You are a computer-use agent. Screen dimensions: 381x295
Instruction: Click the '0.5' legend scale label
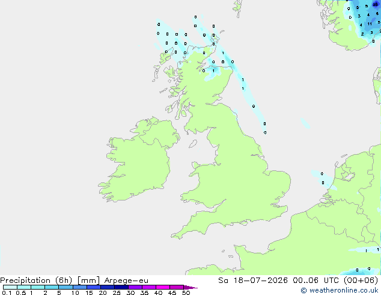21,293
